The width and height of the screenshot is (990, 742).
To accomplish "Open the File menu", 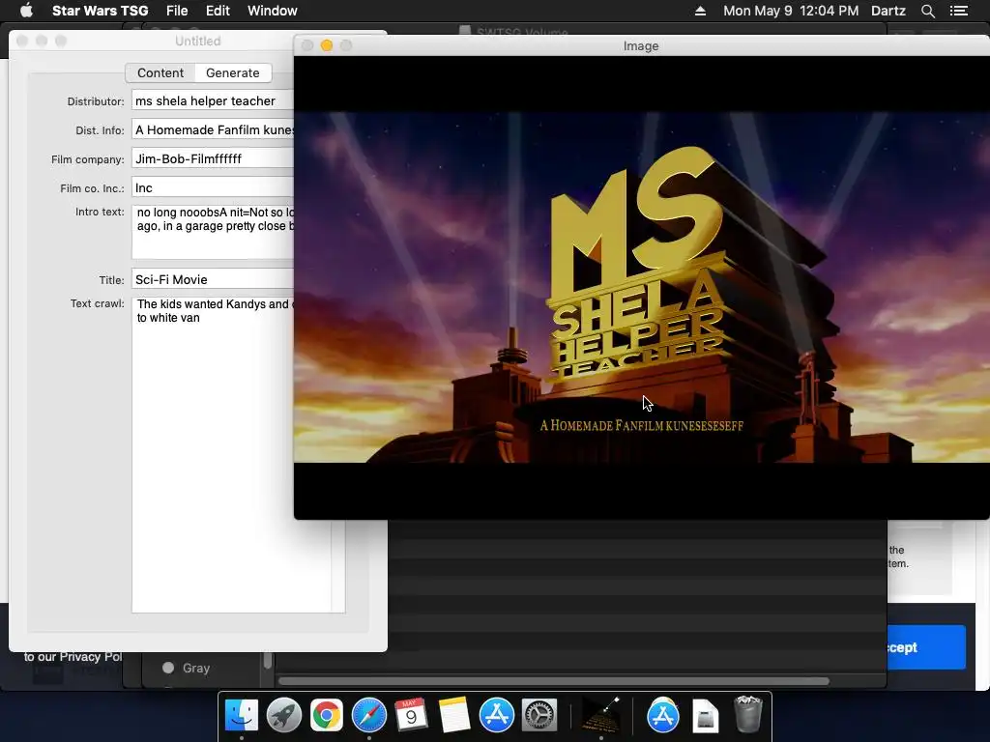I will (x=177, y=11).
